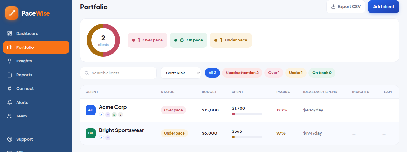This screenshot has width=407, height=152.
Task: Click the Insights lightbulb icon
Action: [x=10, y=61]
